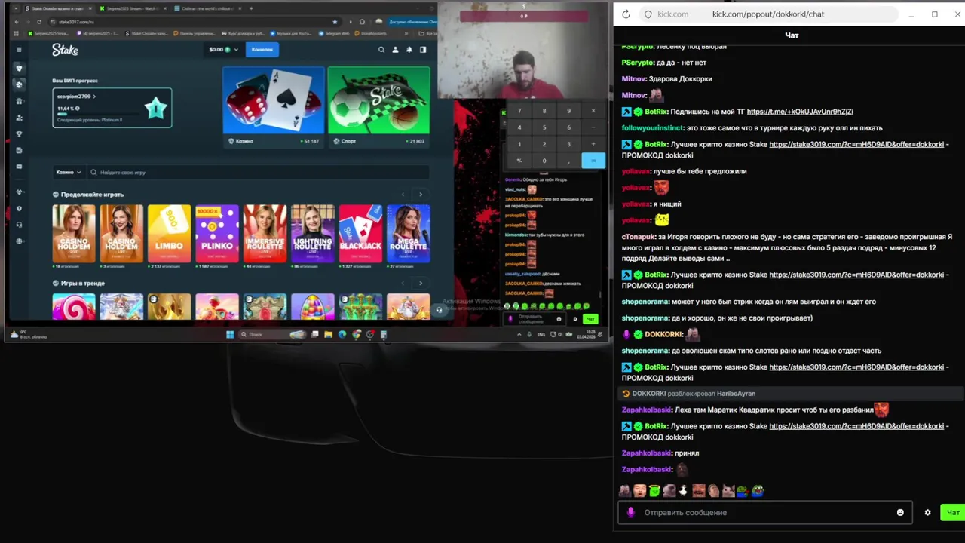Click the purple microphone icon in chat input
The height and width of the screenshot is (543, 965).
pos(631,513)
